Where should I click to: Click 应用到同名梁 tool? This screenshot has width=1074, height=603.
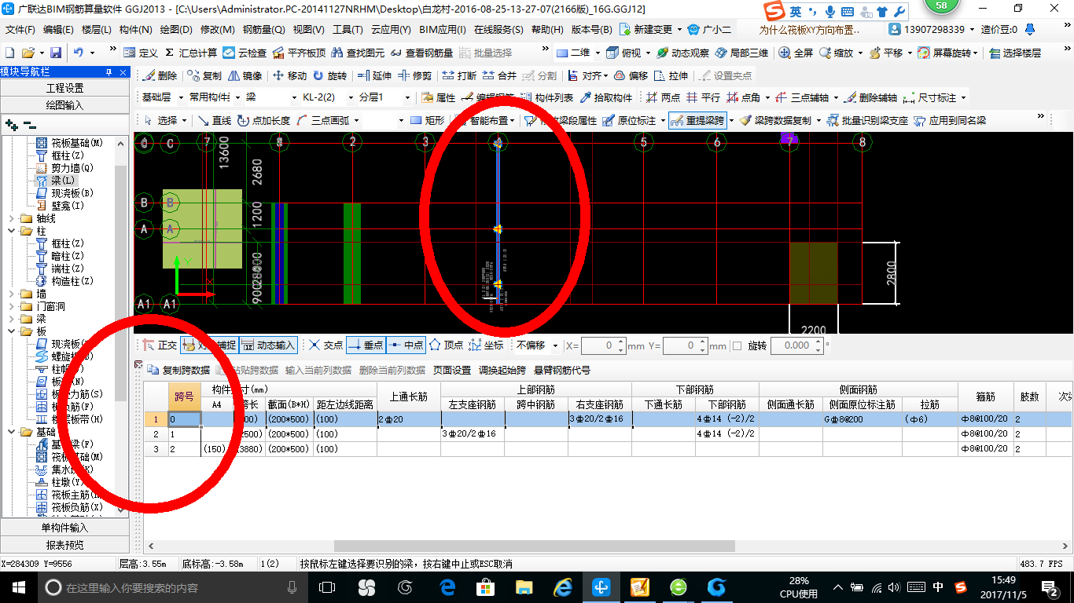(950, 121)
